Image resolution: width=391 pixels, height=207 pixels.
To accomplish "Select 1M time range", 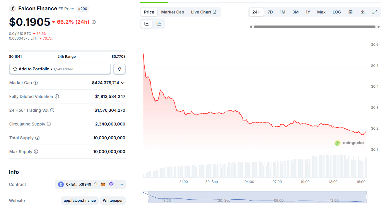I will click(x=282, y=12).
